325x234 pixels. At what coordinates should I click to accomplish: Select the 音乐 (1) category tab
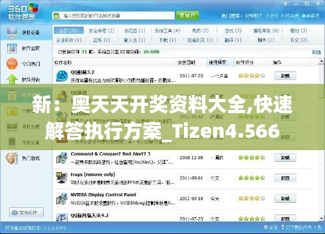point(101,40)
